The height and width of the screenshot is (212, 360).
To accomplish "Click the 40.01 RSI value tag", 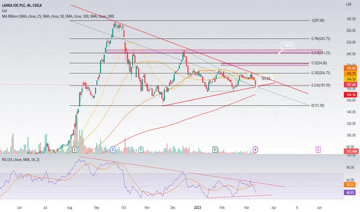I will [x=350, y=192].
